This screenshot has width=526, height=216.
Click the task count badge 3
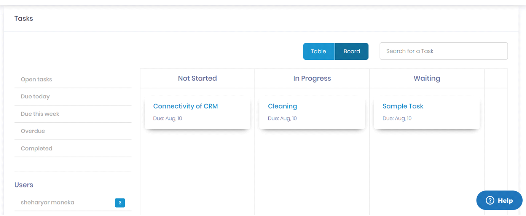coord(120,203)
